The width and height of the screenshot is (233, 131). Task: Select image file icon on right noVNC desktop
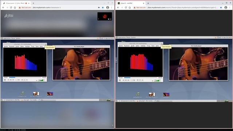coord(152,95)
